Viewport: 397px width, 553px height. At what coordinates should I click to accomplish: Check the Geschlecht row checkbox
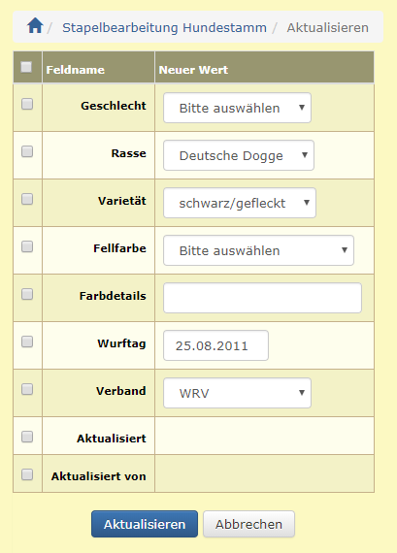pos(27,104)
